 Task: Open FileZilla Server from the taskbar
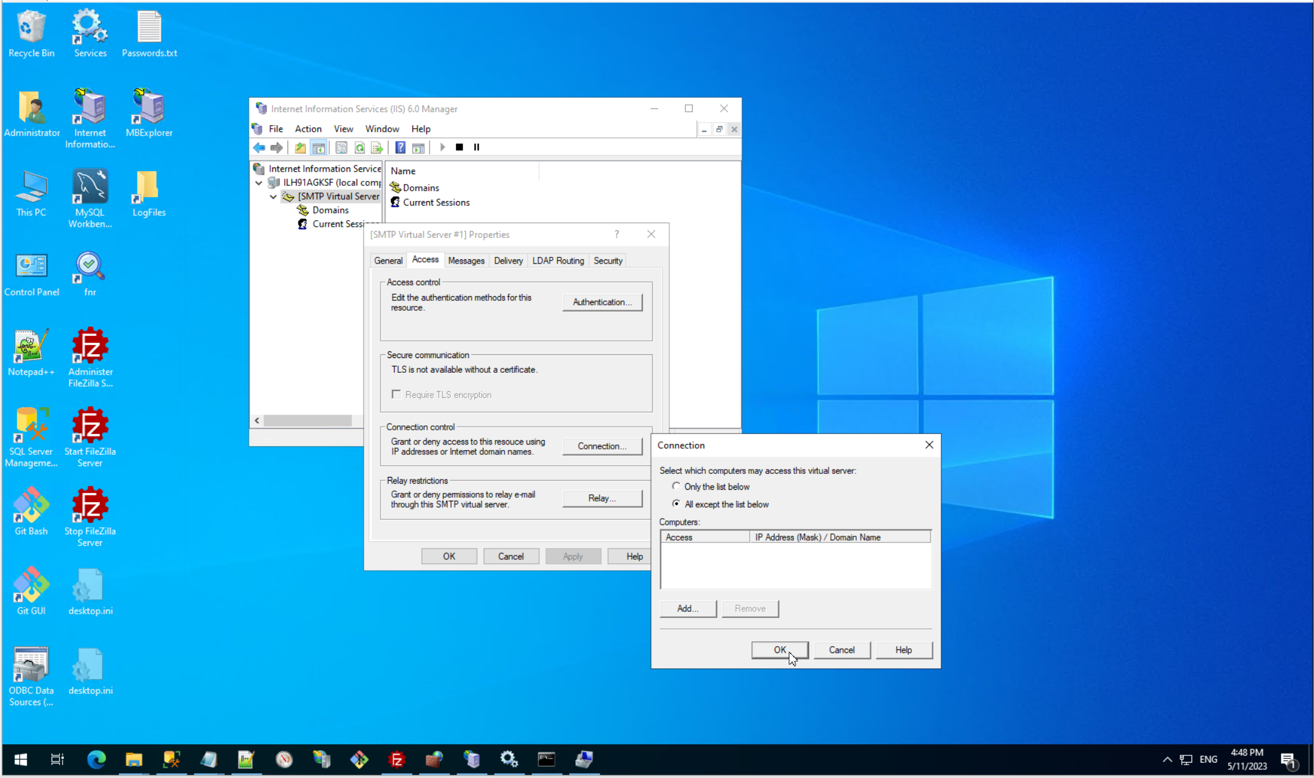click(397, 760)
